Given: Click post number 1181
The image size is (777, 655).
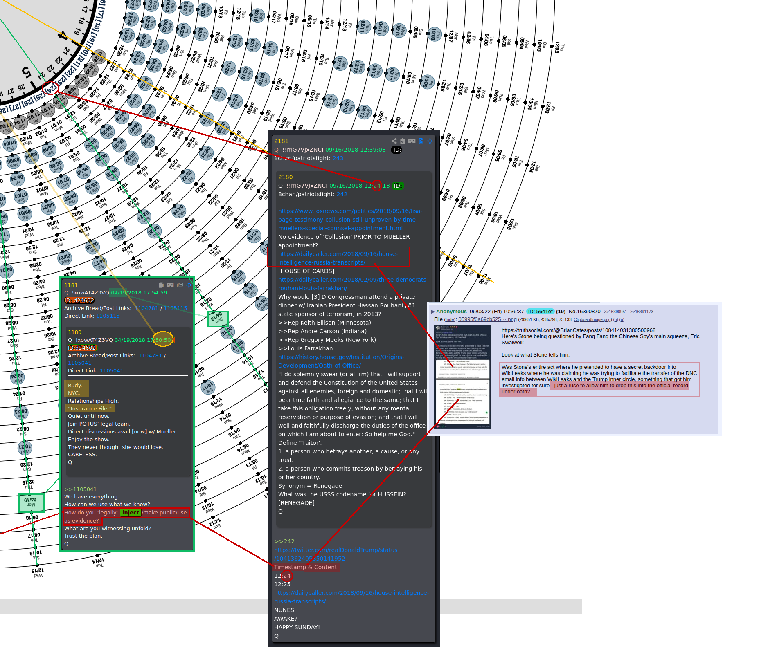Looking at the screenshot, I should [71, 285].
